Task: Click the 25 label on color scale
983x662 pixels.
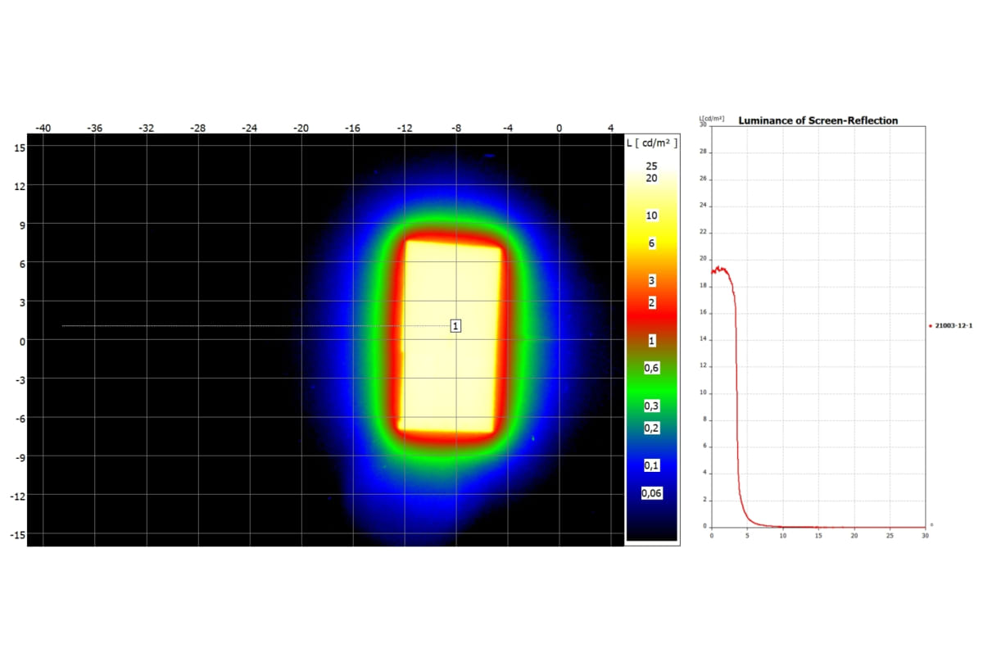Action: point(651,165)
